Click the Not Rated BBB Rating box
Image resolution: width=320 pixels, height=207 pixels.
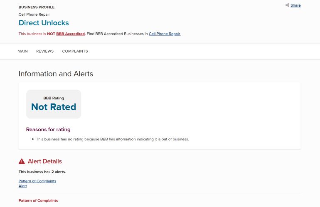click(x=54, y=104)
